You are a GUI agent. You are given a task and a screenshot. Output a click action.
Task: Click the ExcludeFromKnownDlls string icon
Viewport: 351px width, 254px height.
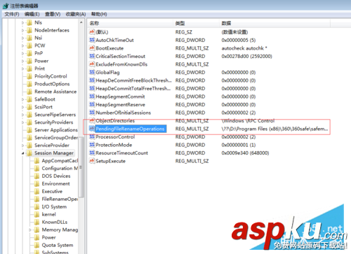coord(92,64)
